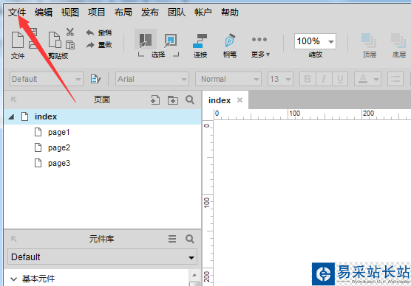The image size is (411, 286).
Task: Open the 布局 menu
Action: coord(123,13)
